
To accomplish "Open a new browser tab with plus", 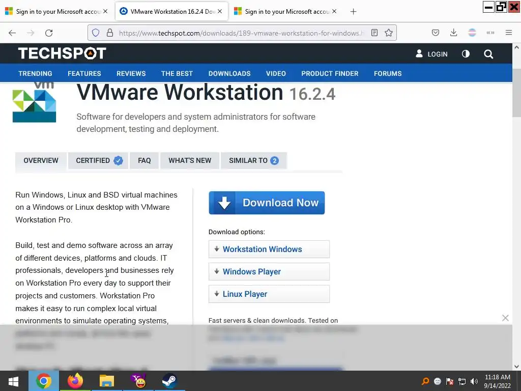I will pyautogui.click(x=353, y=12).
